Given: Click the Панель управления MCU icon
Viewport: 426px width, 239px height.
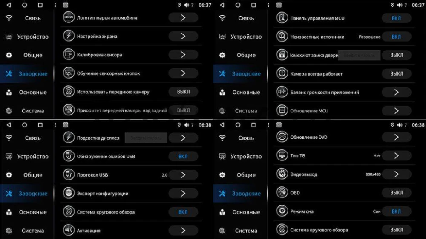Looking at the screenshot, I should (x=282, y=18).
